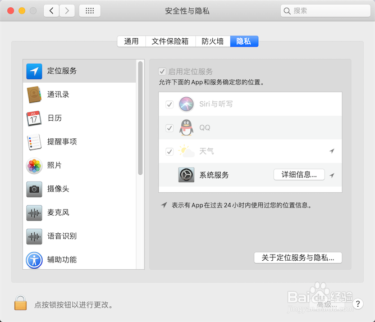Click the QQ app name

205,128
